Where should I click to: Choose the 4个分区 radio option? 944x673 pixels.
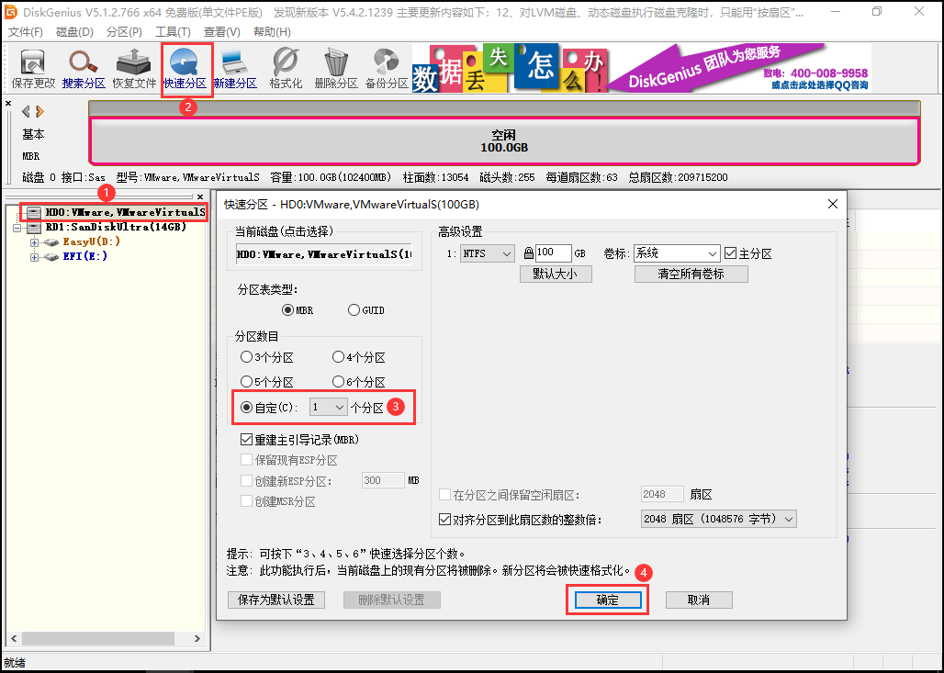(338, 357)
